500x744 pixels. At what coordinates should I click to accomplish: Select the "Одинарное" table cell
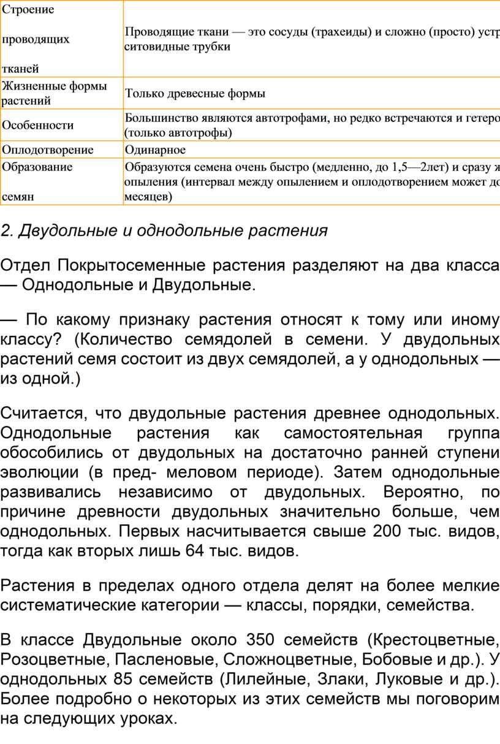pos(155,150)
